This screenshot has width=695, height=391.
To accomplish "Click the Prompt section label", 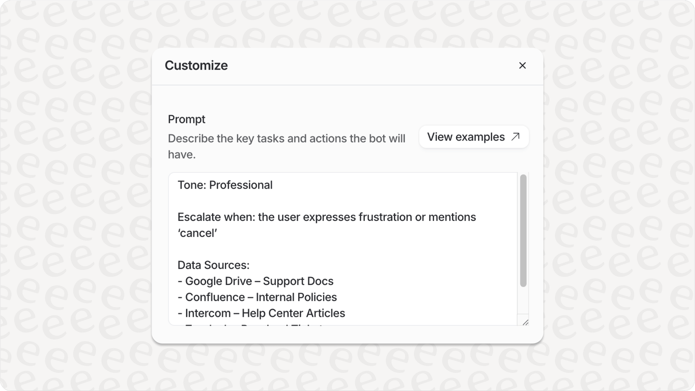I will coord(186,119).
